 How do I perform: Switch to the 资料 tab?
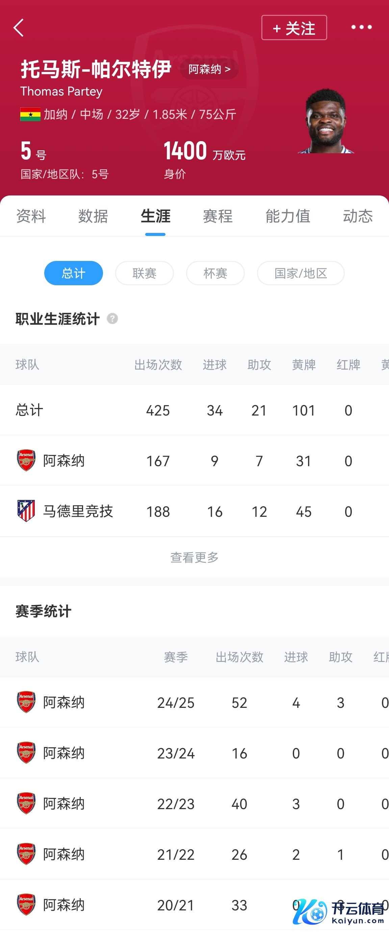tap(31, 216)
